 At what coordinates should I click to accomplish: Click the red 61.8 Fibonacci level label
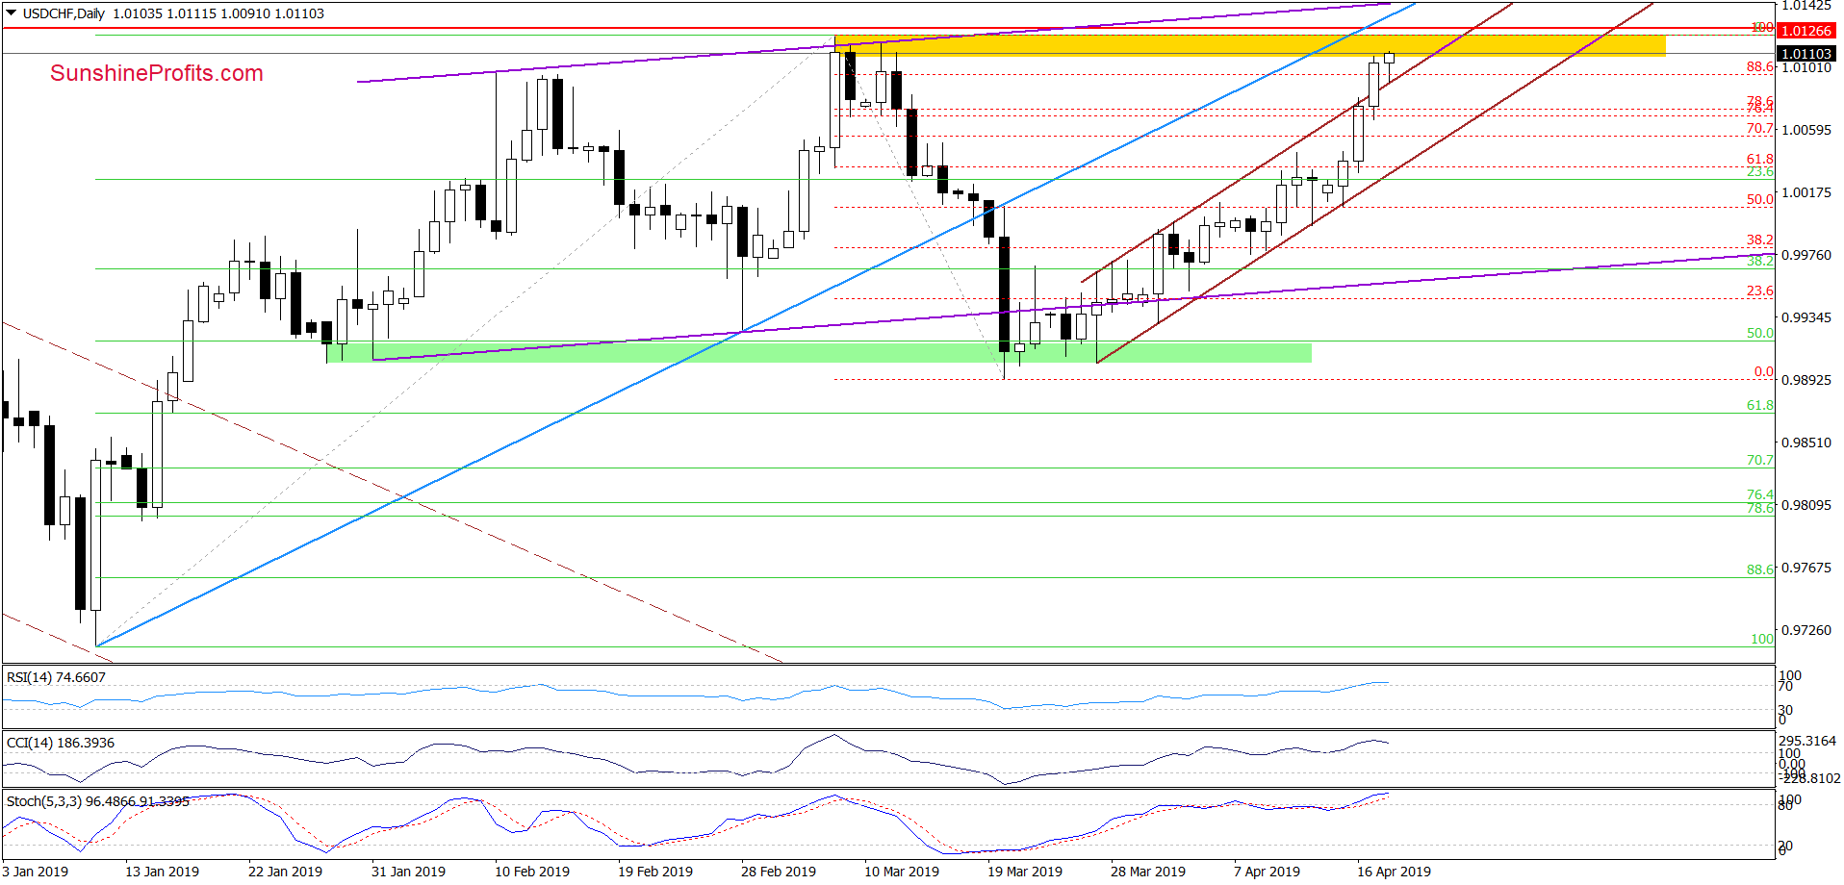pos(1760,159)
